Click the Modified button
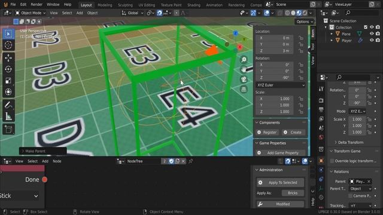383x215 pixels. 280,204
